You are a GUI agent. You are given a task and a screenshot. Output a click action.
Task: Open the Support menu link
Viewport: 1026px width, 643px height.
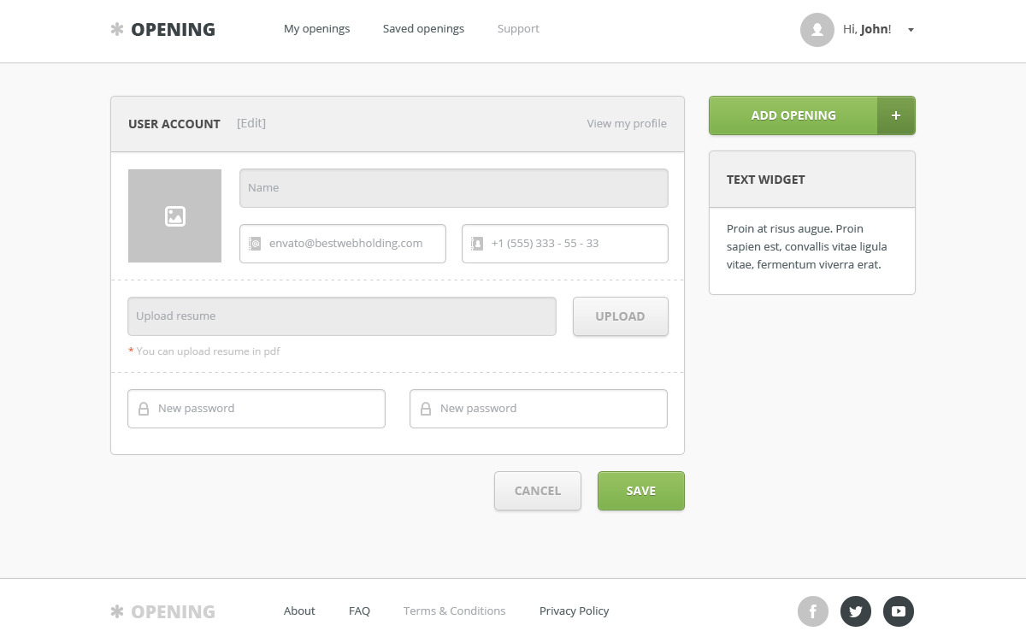coord(518,29)
